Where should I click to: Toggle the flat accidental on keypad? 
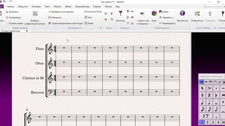[216, 95]
